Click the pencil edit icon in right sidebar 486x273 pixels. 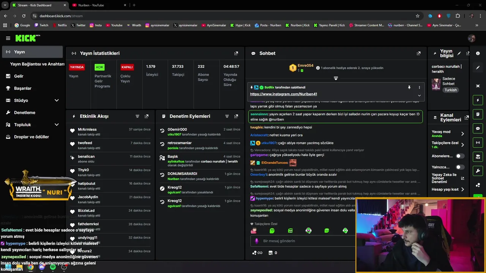click(478, 67)
